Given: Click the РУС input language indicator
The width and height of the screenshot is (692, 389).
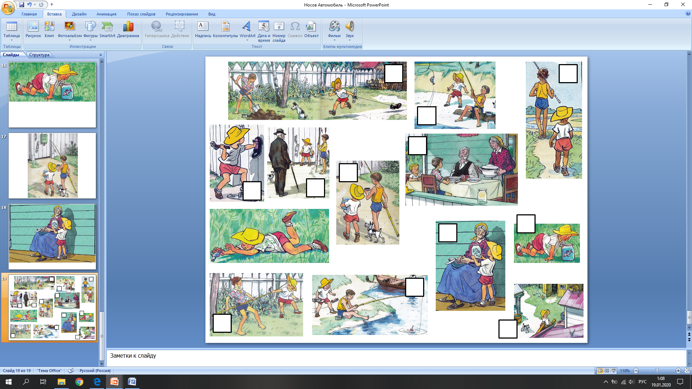Looking at the screenshot, I should (642, 382).
